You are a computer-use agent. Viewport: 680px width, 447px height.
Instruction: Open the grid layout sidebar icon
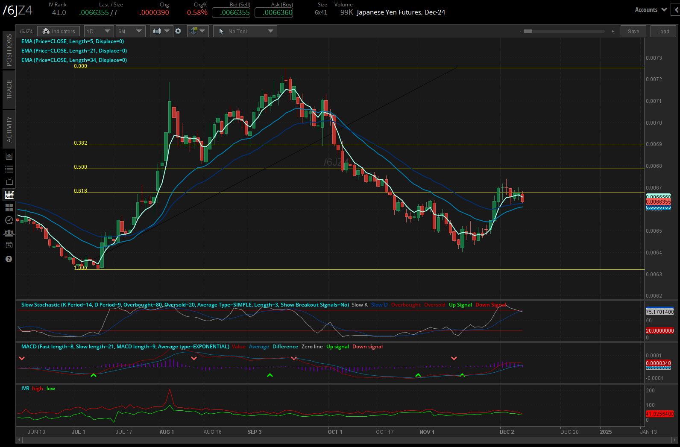click(x=9, y=207)
